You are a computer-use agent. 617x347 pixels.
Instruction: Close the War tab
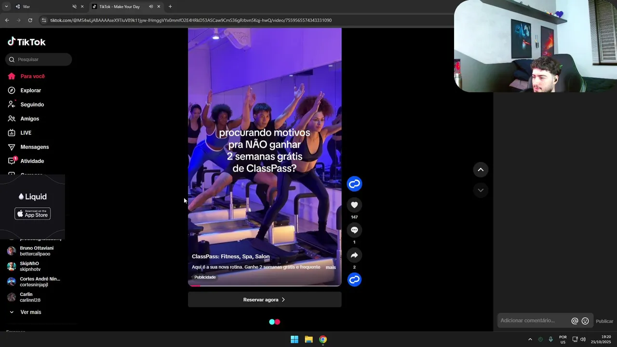tap(82, 7)
